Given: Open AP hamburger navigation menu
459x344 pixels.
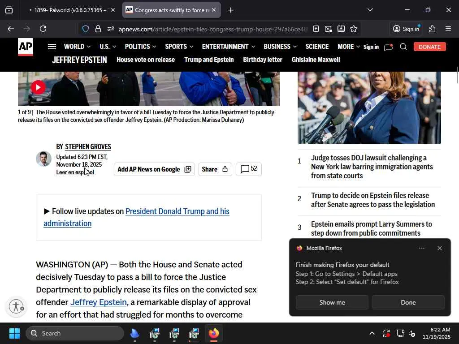Looking at the screenshot, I should [52, 47].
